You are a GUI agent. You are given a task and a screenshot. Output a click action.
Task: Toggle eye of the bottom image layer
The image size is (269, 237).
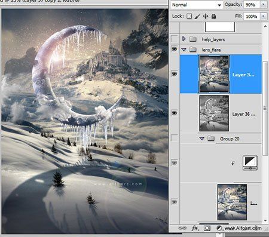pyautogui.click(x=175, y=202)
